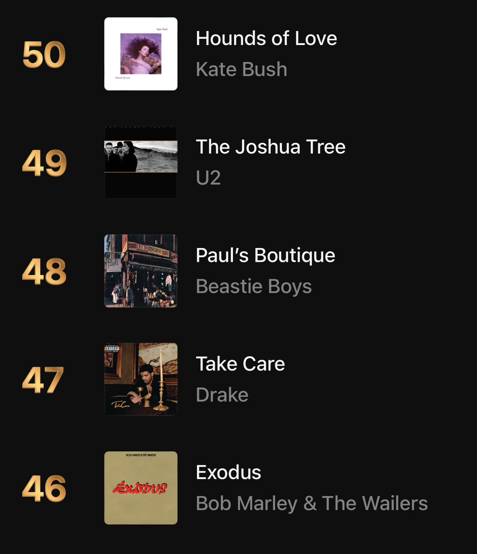The width and height of the screenshot is (477, 554).
Task: Open the Hounds of Love album cover
Action: 141,53
